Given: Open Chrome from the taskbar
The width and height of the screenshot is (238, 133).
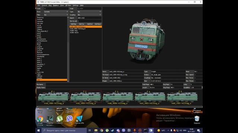Looking at the screenshot, I should pyautogui.click(x=102, y=130).
